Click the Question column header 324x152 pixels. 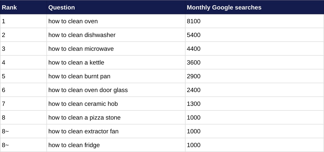click(x=116, y=7)
